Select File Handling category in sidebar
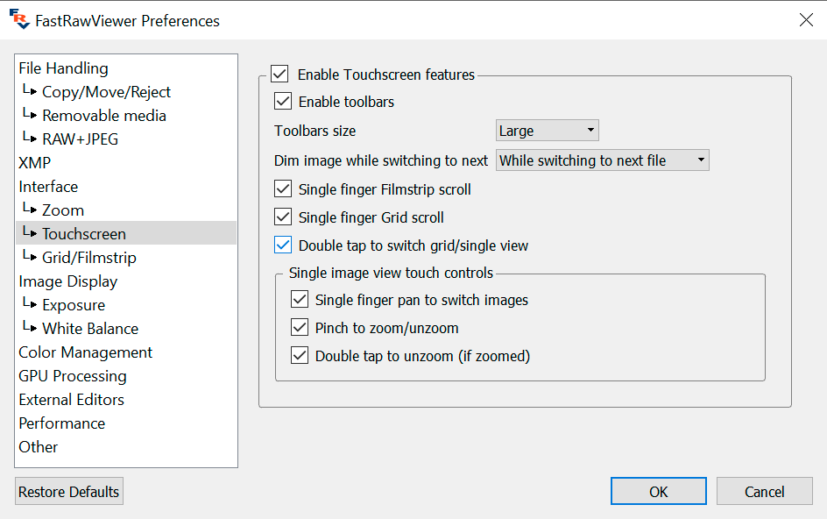Screen dimensions: 827x519 click(64, 68)
